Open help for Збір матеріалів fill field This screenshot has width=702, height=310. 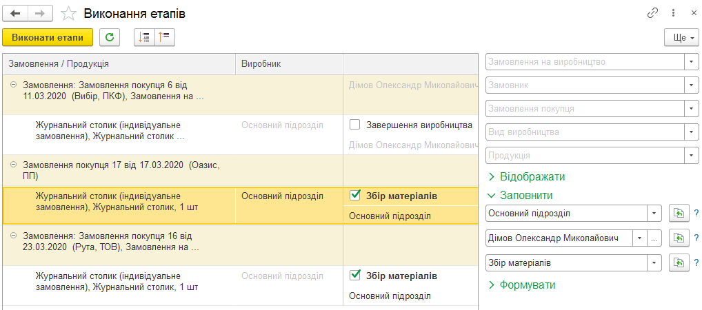coord(696,263)
